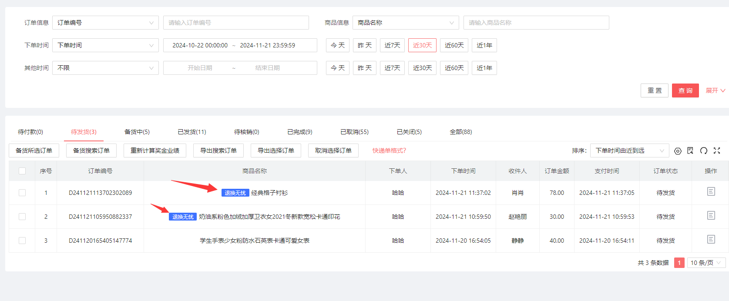
Task: Open details icon for order D241120165405147774
Action: coord(711,239)
